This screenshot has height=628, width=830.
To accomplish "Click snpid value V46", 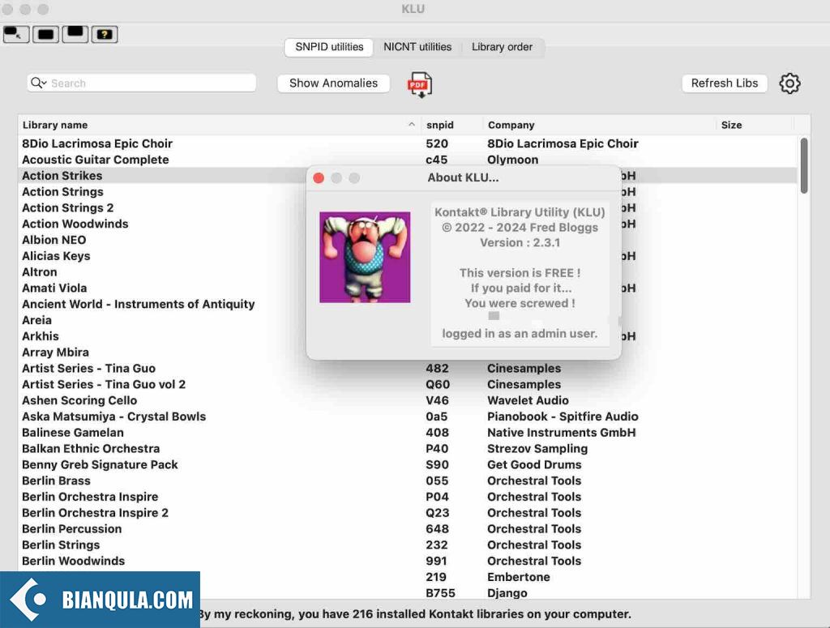I will tap(437, 400).
